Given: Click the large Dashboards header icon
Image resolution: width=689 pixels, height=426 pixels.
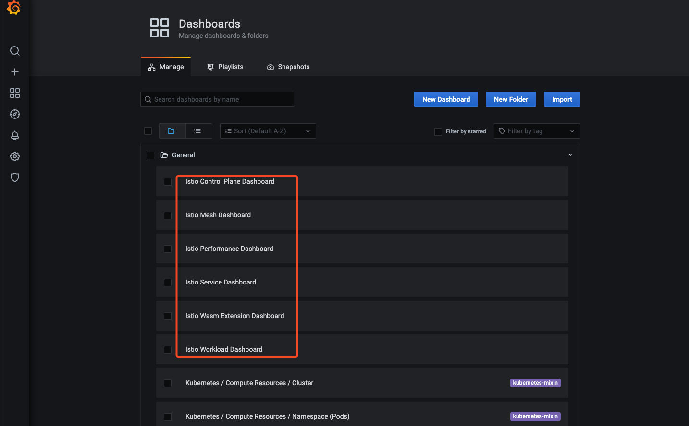Looking at the screenshot, I should (x=160, y=28).
